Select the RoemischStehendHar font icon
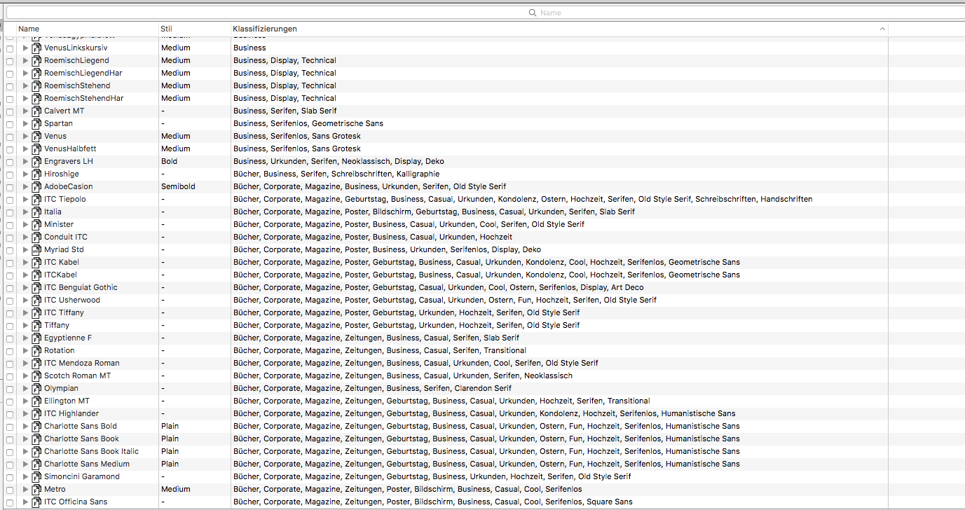Image resolution: width=965 pixels, height=510 pixels. coord(36,98)
